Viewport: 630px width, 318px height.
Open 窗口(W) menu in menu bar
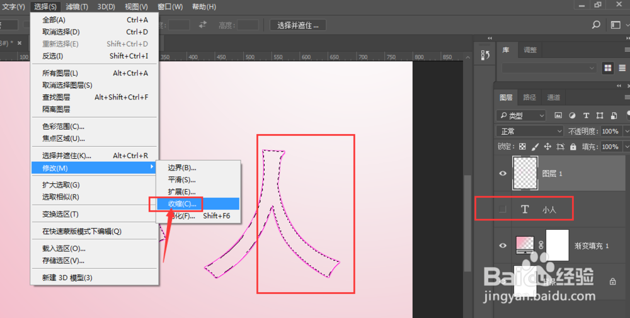click(170, 6)
